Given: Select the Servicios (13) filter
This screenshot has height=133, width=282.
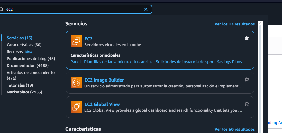Looking at the screenshot, I should click(x=19, y=38).
